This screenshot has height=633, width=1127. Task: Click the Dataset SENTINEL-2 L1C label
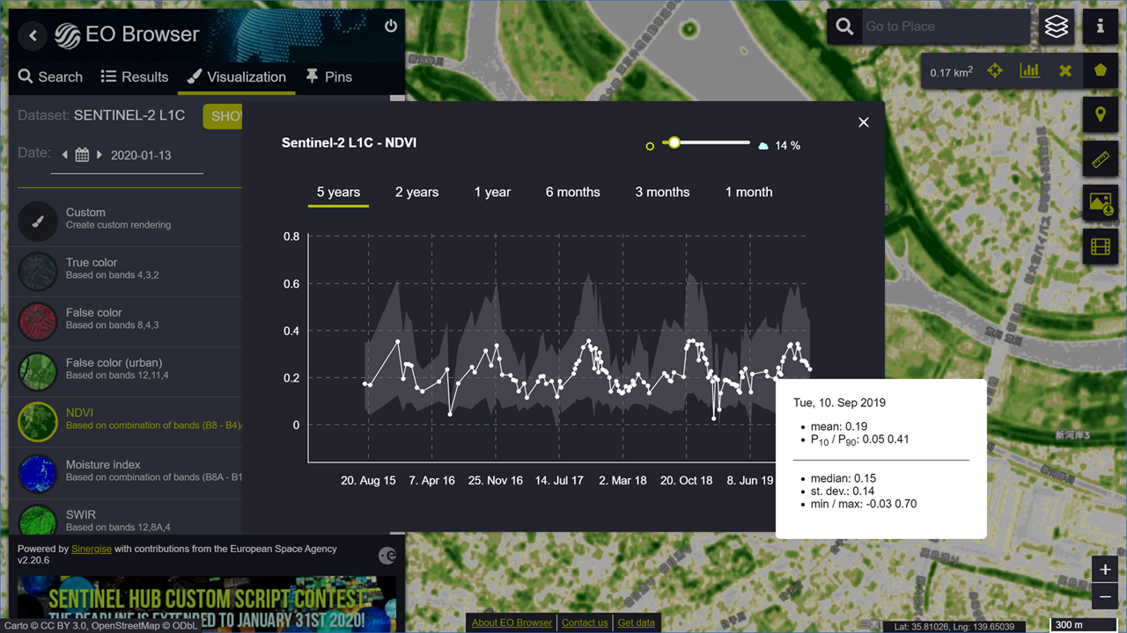point(101,115)
